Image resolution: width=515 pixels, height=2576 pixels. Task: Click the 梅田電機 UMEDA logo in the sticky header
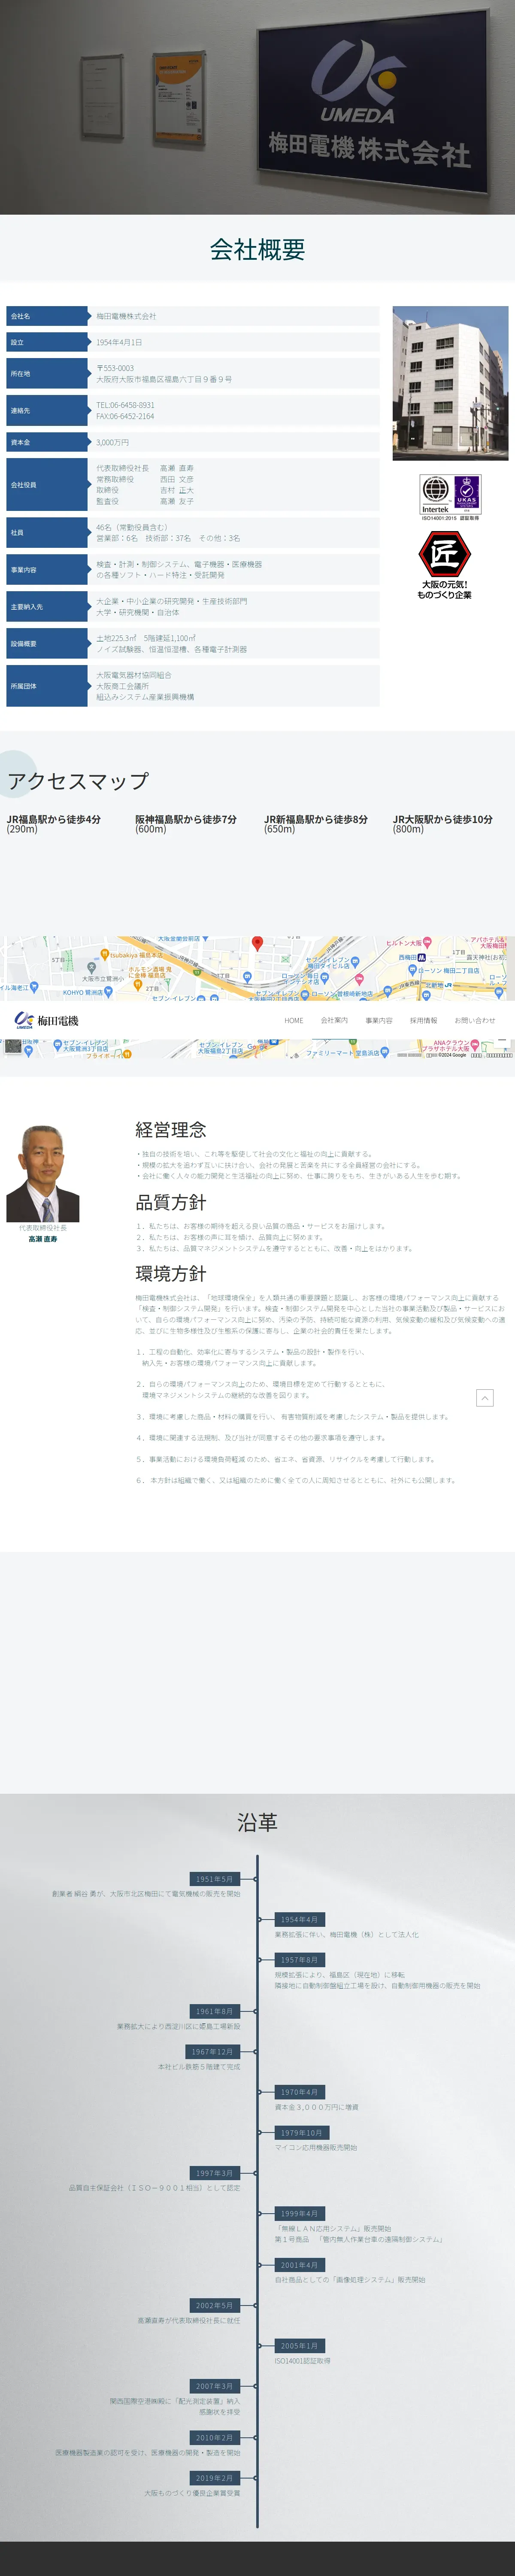(x=46, y=1020)
